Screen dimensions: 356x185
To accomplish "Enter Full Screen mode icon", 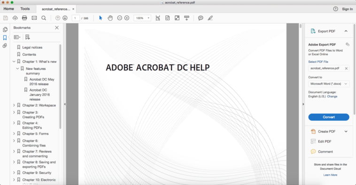I will click(x=177, y=18).
